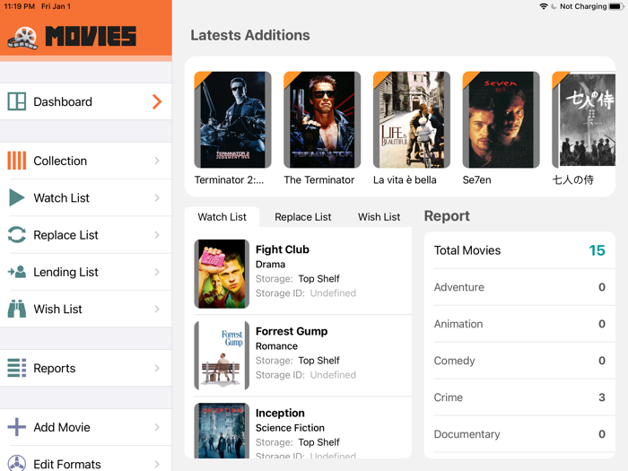Switch to the Replace List tab
Image resolution: width=628 pixels, height=471 pixels.
tap(303, 217)
